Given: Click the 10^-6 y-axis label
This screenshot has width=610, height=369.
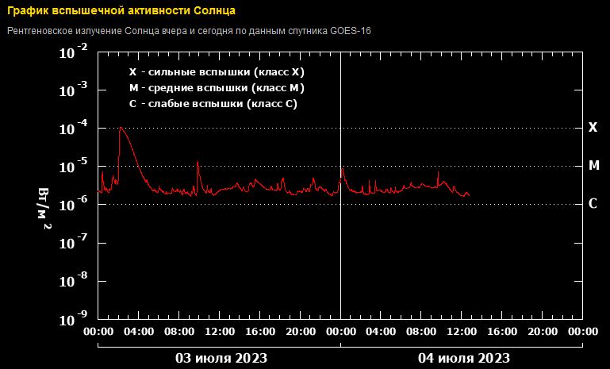Looking at the screenshot, I should (74, 205).
